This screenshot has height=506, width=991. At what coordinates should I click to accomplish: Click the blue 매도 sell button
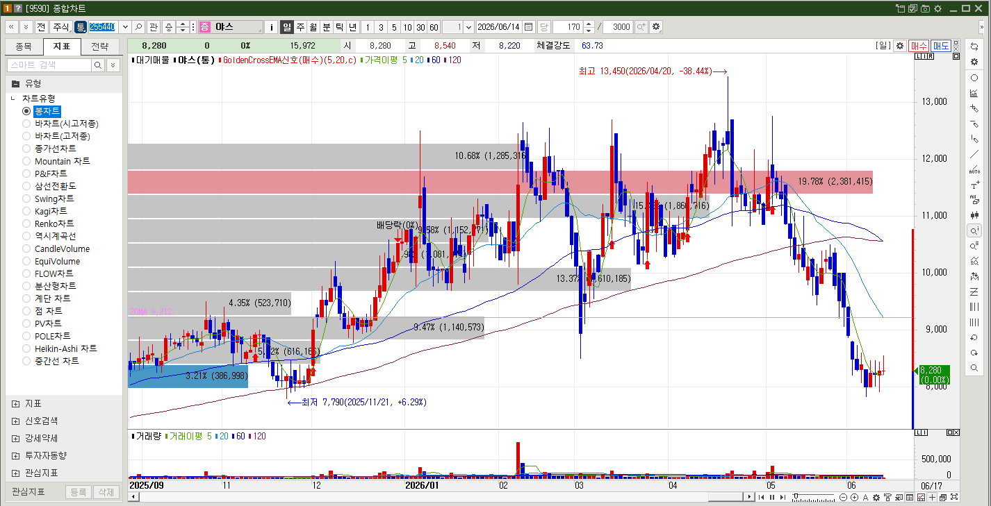pos(941,46)
